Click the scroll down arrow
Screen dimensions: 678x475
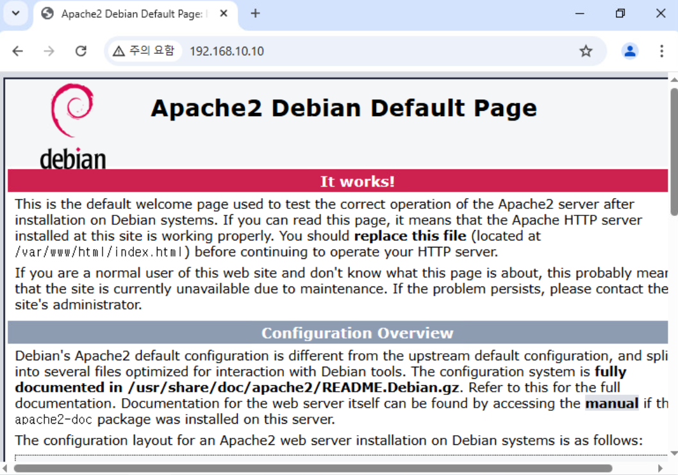click(x=674, y=453)
